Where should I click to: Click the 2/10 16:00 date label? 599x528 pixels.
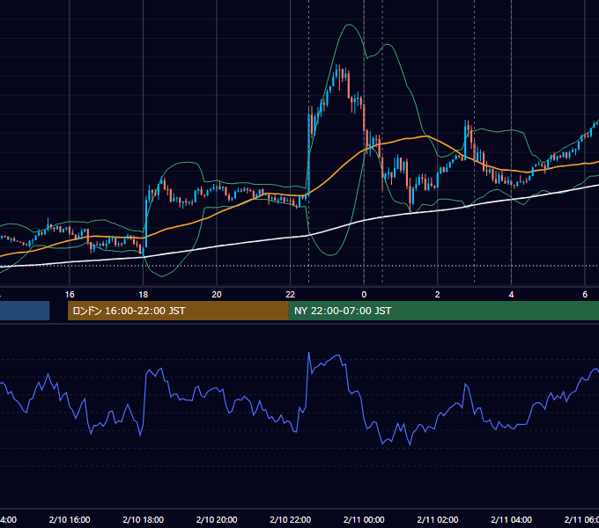(x=70, y=519)
